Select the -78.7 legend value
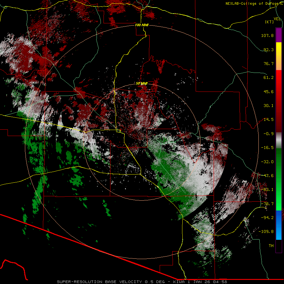This screenshot has width=284, height=284. click(267, 204)
